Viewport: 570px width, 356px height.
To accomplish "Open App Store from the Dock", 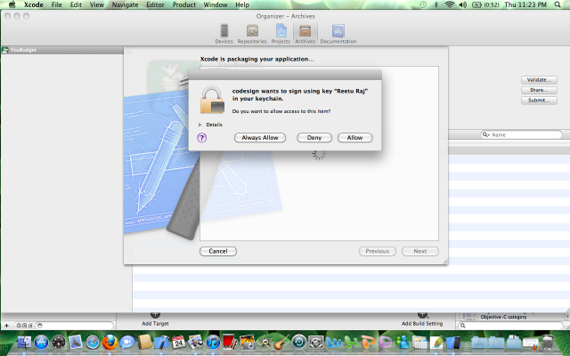I will [x=42, y=342].
